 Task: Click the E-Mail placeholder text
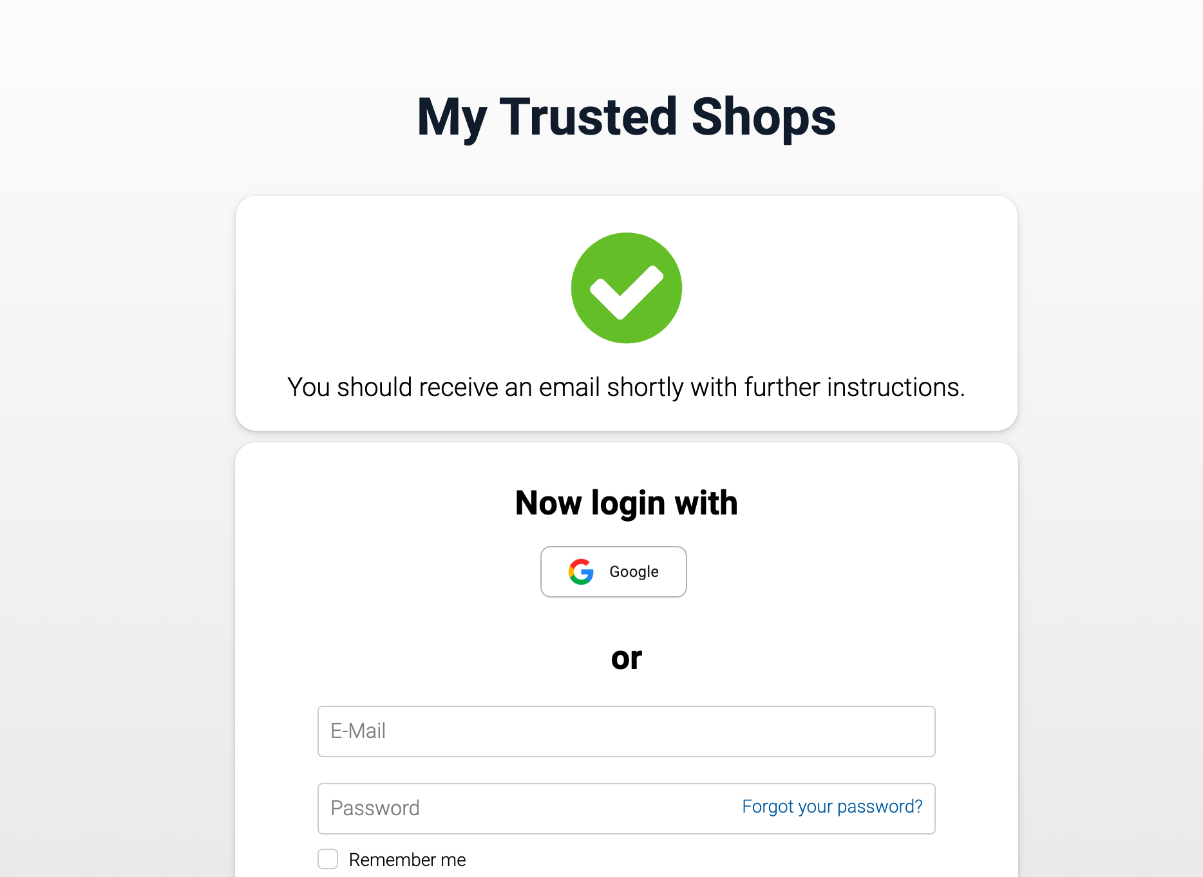358,731
